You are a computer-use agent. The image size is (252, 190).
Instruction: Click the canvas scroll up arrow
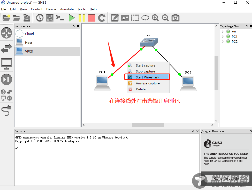(x=217, y=26)
